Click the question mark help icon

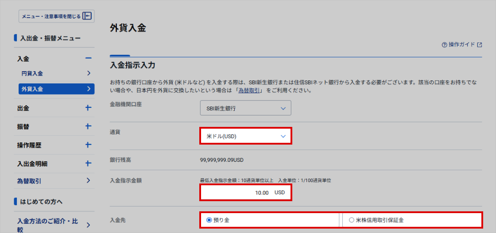(444, 45)
